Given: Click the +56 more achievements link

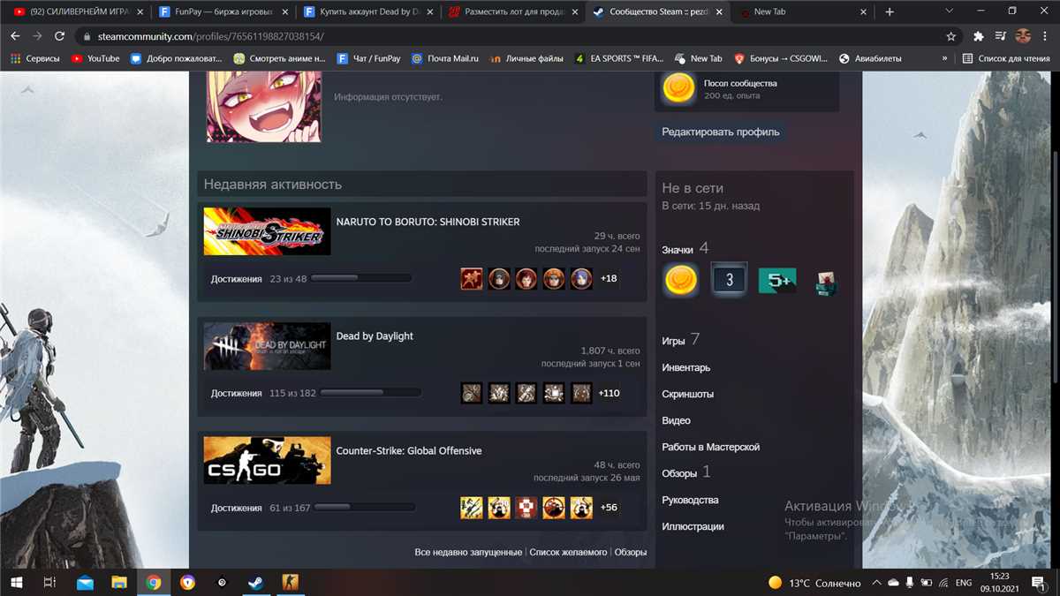Looking at the screenshot, I should pyautogui.click(x=609, y=508).
